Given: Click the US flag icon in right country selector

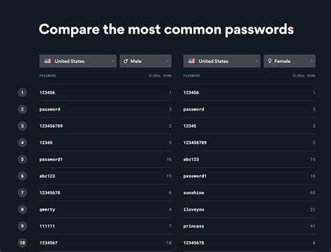Looking at the screenshot, I should 191,61.
